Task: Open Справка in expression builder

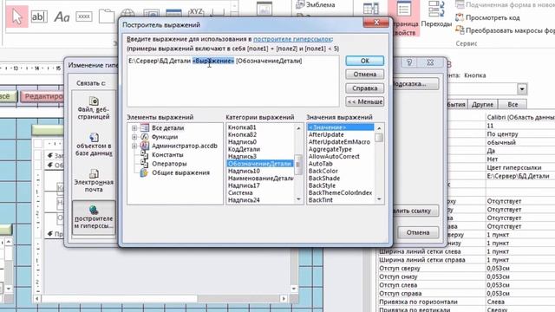Action: pyautogui.click(x=364, y=88)
